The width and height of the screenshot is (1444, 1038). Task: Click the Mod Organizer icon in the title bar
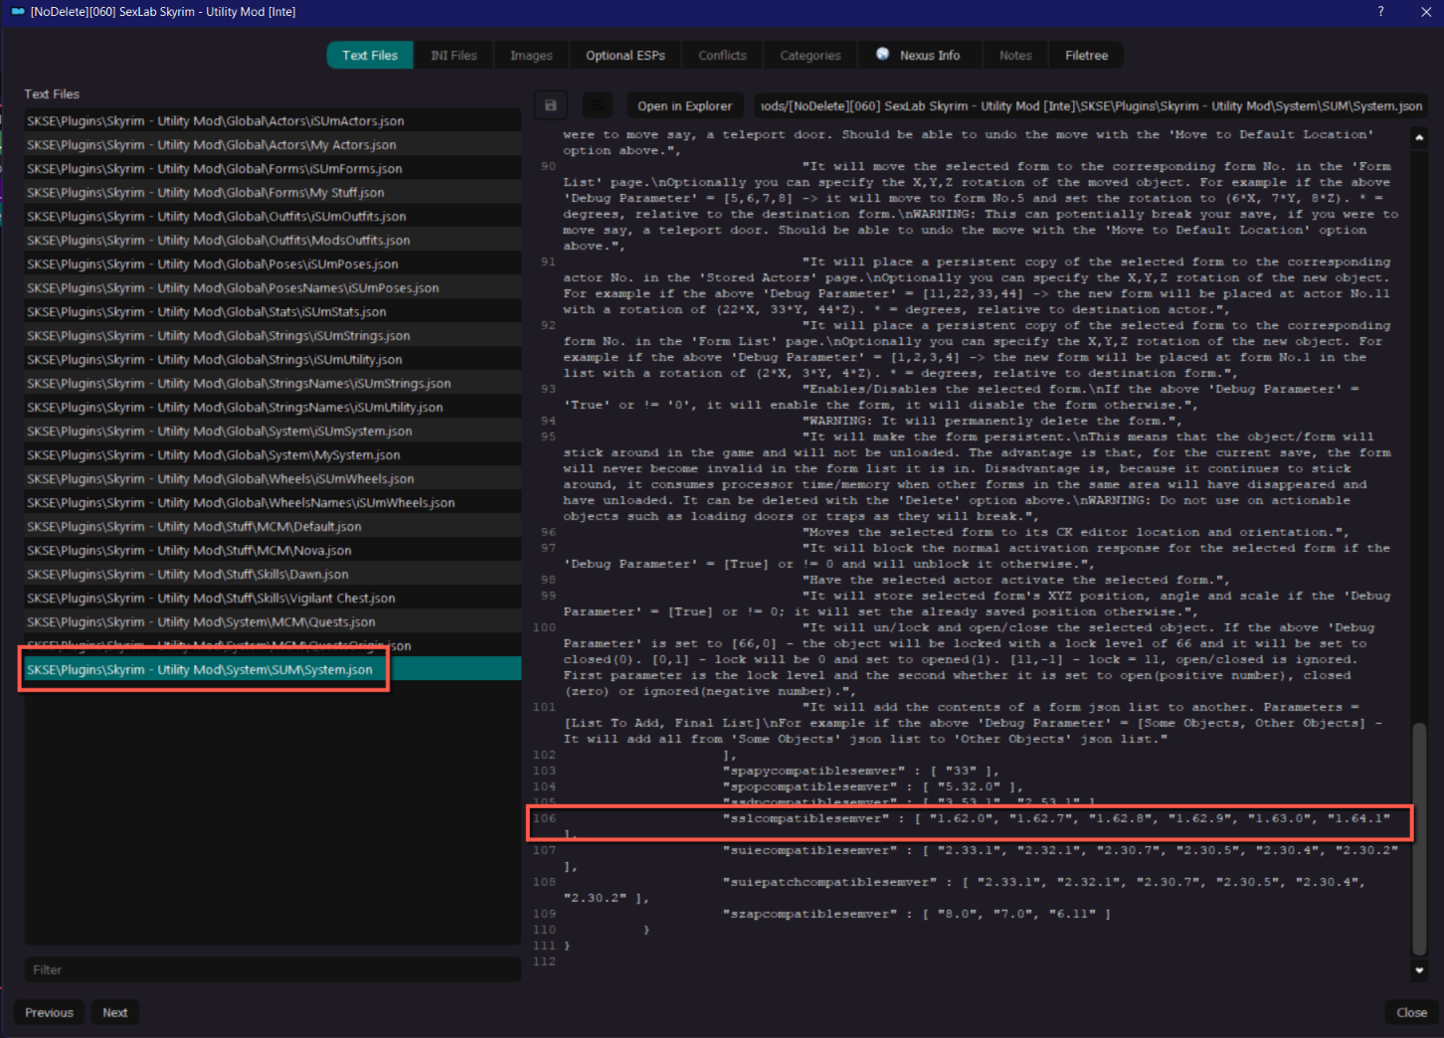click(x=18, y=12)
